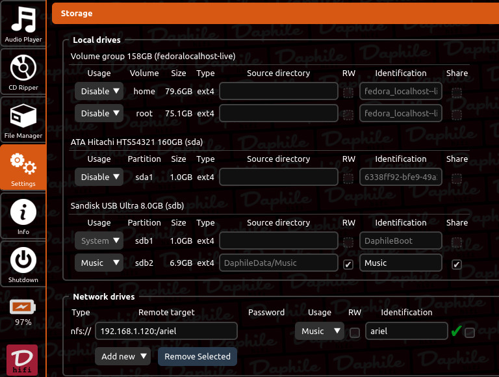
Task: Open Usage dropdown for sda1 partition
Action: tap(99, 177)
